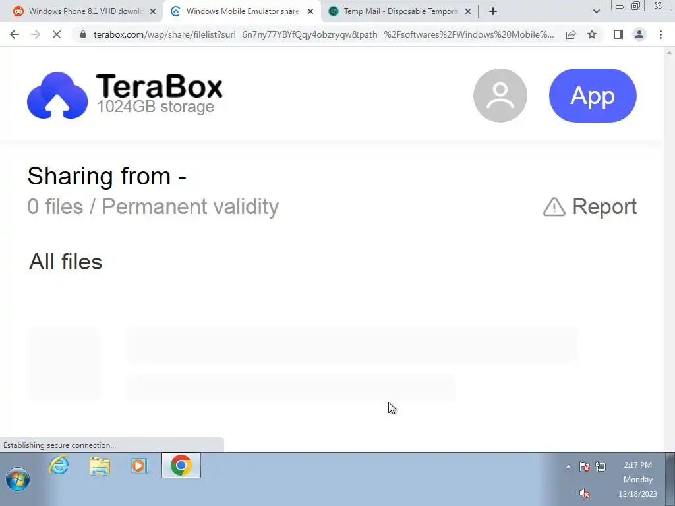
Task: Click 0 files / Permanent validity text
Action: point(153,207)
